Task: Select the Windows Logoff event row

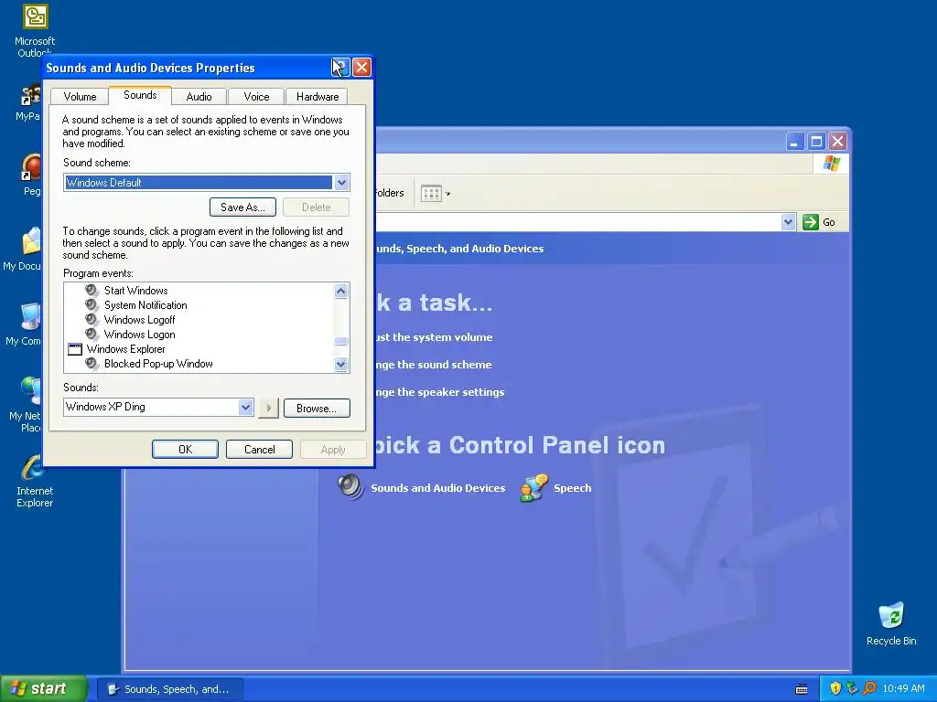Action: [139, 319]
